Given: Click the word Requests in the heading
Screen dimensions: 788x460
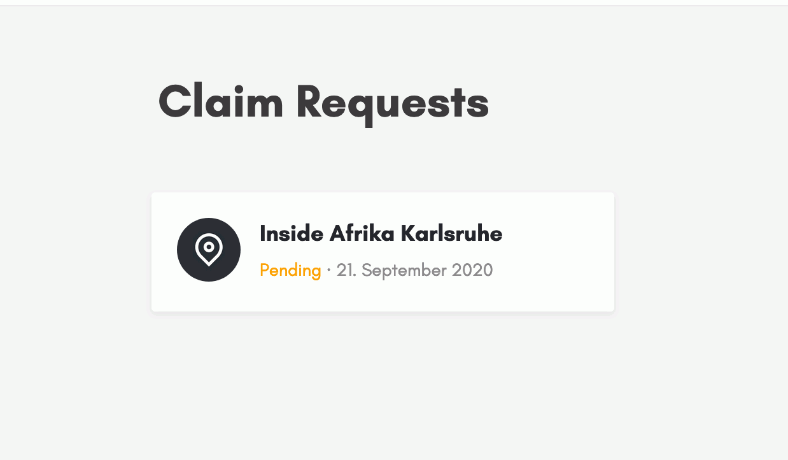Looking at the screenshot, I should pos(392,102).
